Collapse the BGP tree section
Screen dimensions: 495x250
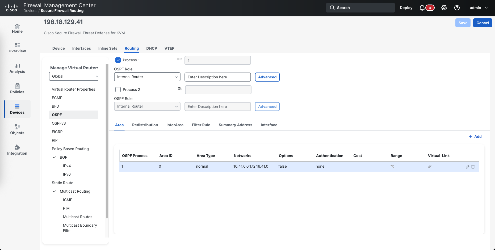click(54, 157)
